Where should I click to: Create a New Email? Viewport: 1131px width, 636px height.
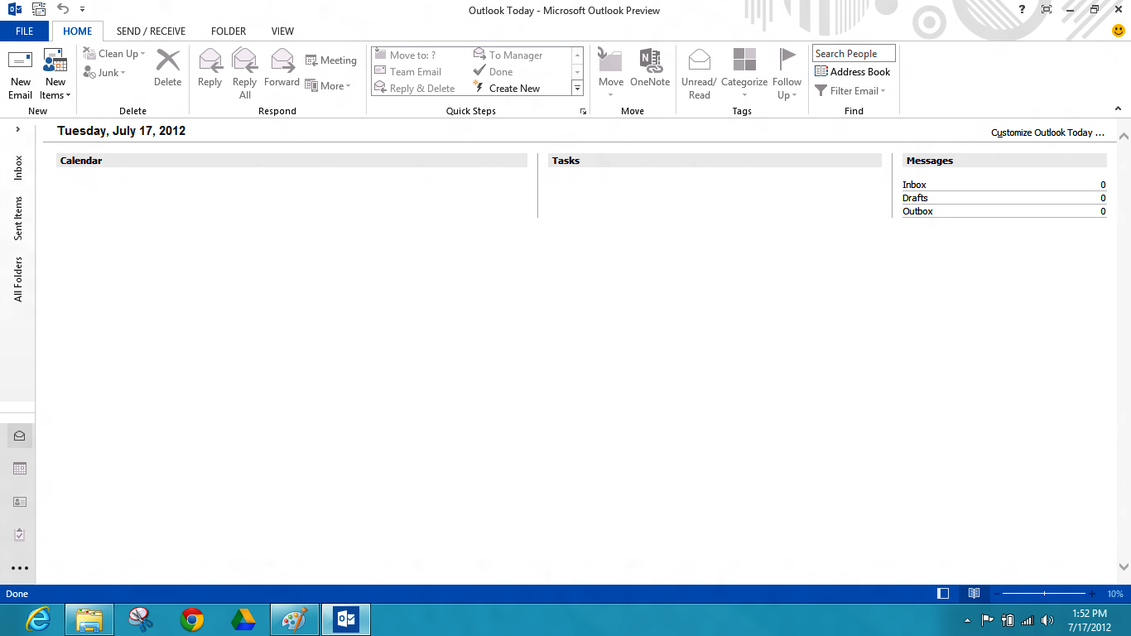pos(21,74)
